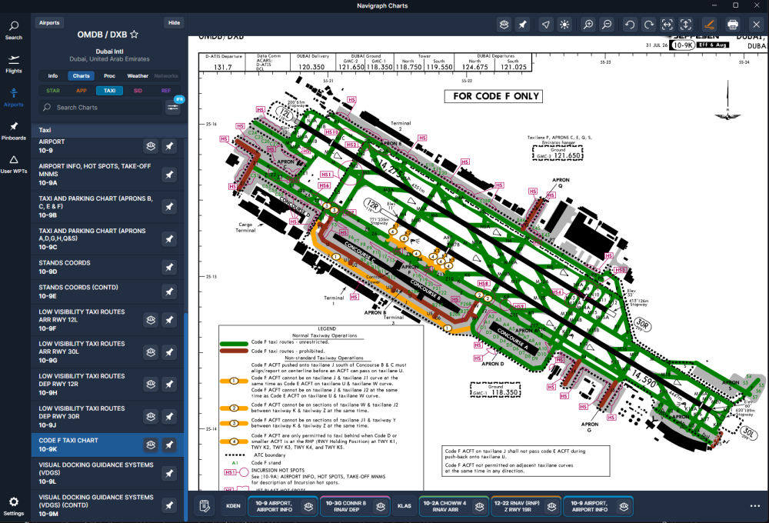The height and width of the screenshot is (523, 769).
Task: Open the pinned 10-2A CHOWW 4 RNAV ARR chart
Action: click(454, 506)
